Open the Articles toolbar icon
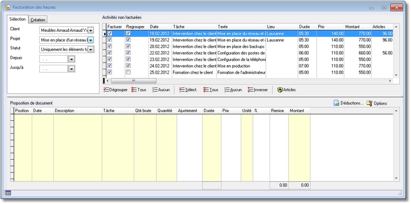The height and width of the screenshot is (204, 411). click(280, 90)
